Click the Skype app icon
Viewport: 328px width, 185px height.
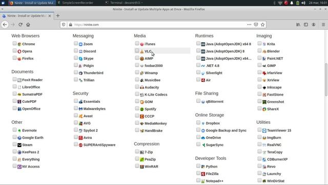pyautogui.click(x=80, y=59)
